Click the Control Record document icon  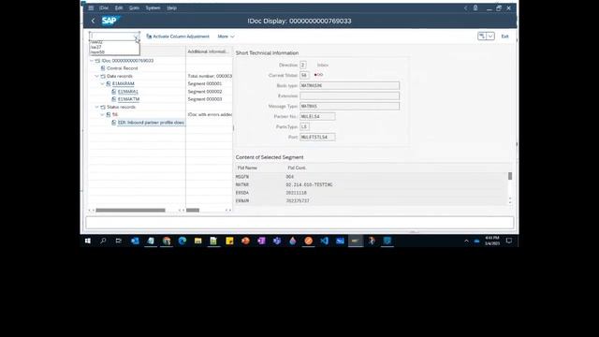tap(103, 68)
